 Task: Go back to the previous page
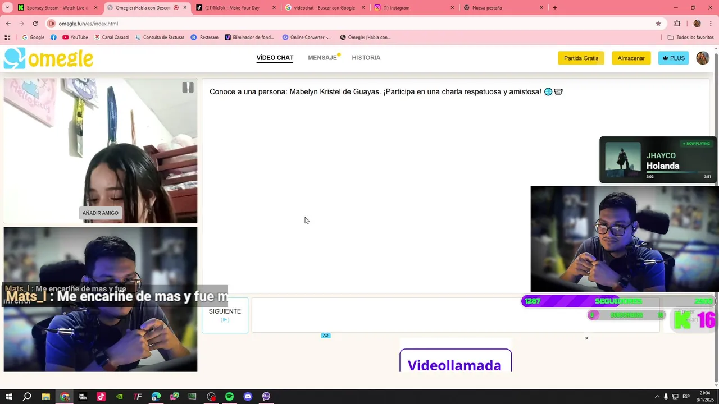[x=8, y=24]
